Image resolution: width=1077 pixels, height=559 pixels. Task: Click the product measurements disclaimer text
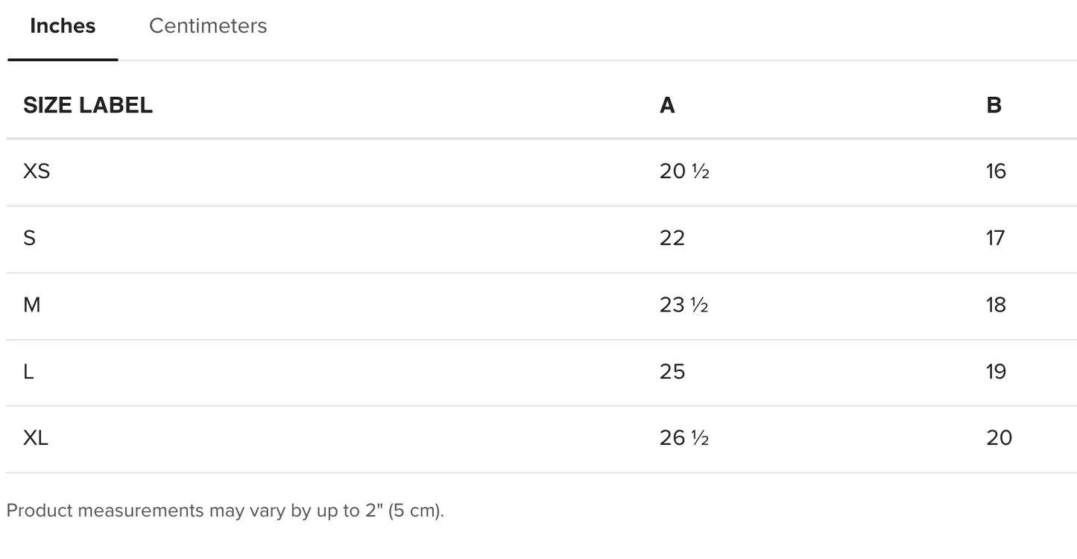point(225,511)
